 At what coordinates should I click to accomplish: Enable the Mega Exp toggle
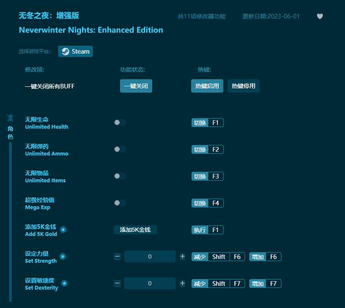(x=120, y=203)
